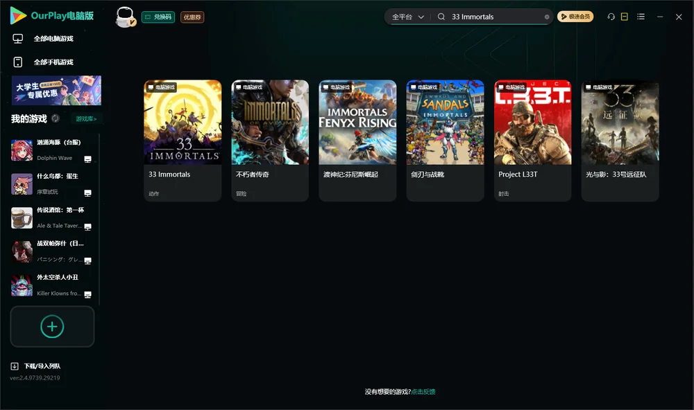Click the Ale & Tale Tavern mug icon
The width and height of the screenshot is (694, 410).
click(x=22, y=217)
